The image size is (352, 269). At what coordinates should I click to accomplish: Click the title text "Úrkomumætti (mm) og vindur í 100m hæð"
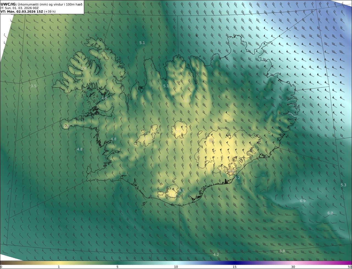click(x=50, y=4)
